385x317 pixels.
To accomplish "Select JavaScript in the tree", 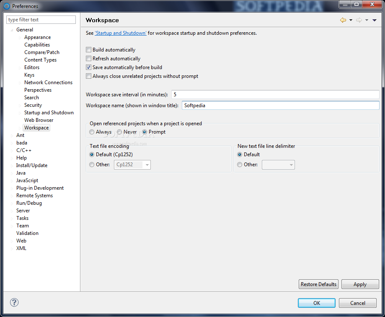I will [x=27, y=180].
